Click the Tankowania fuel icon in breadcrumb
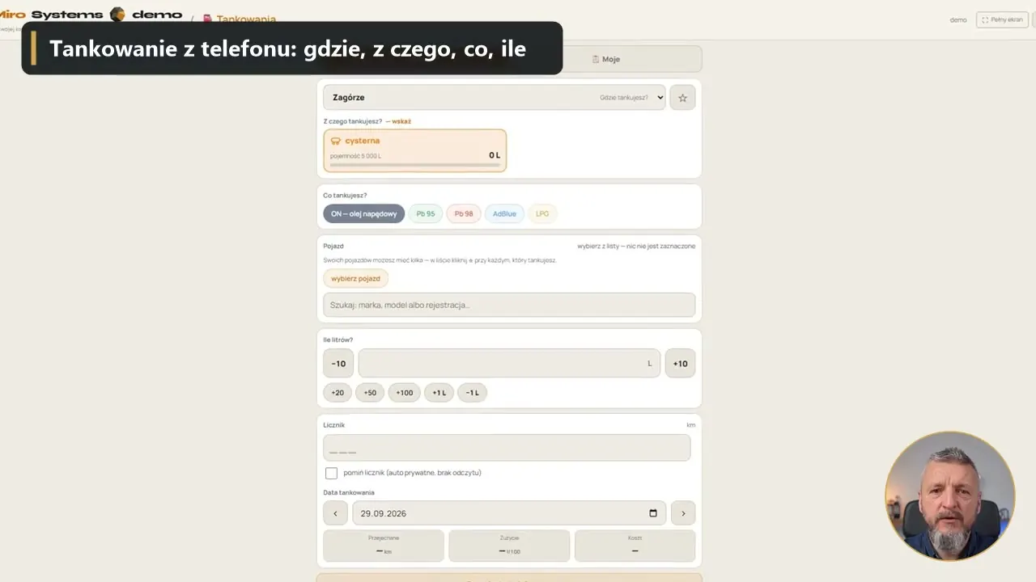The image size is (1036, 582). pos(207,19)
